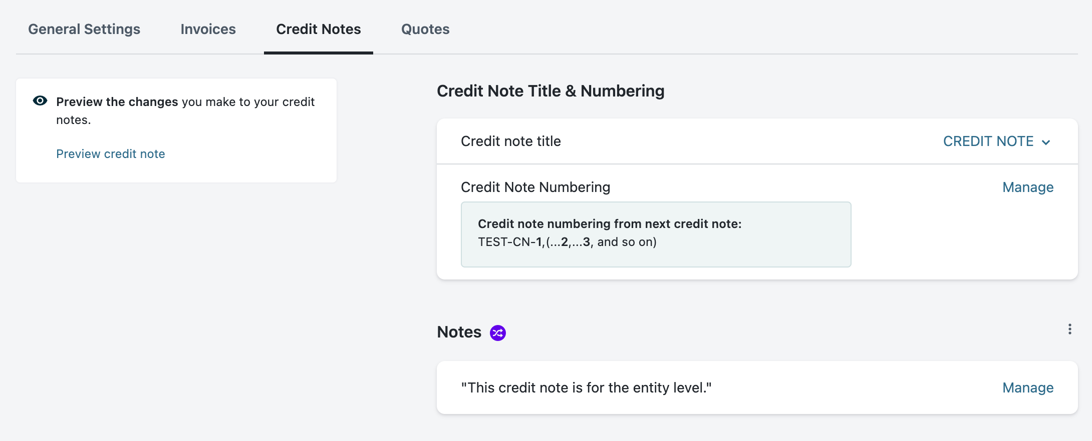Click the purple shuffle icon beside Notes
Viewport: 1092px width, 441px height.
tap(497, 332)
